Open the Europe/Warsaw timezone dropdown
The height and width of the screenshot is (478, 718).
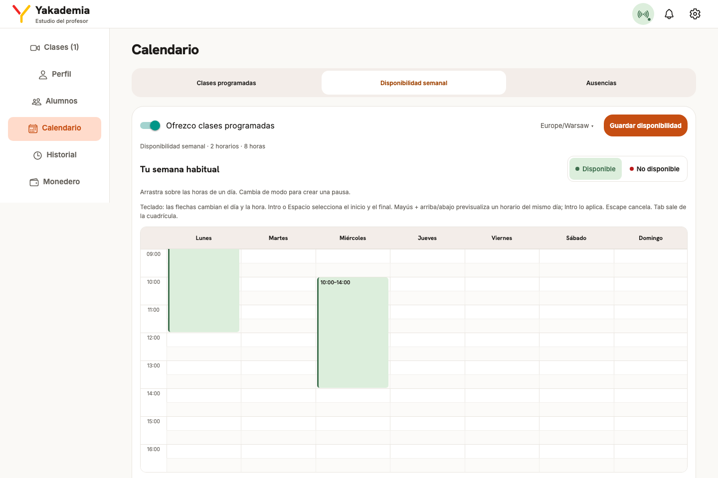(x=567, y=125)
